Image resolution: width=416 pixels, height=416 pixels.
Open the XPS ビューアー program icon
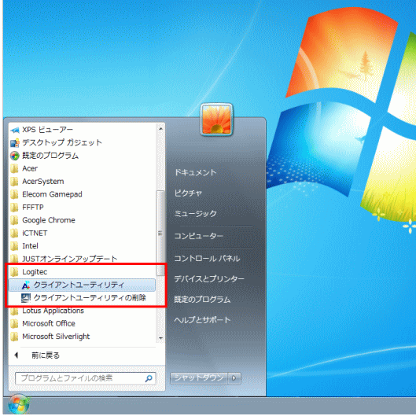(x=15, y=130)
